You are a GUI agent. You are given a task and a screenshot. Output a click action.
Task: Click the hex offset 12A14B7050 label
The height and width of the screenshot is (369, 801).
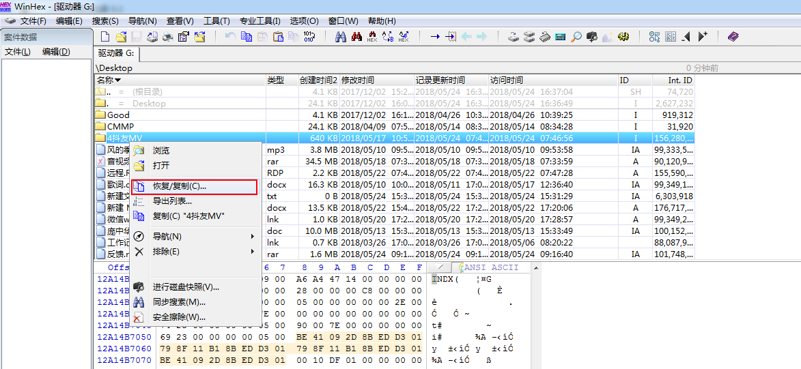coord(124,337)
